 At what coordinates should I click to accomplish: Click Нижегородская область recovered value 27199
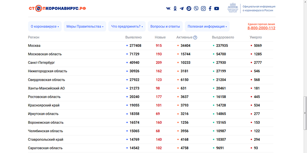(221, 71)
